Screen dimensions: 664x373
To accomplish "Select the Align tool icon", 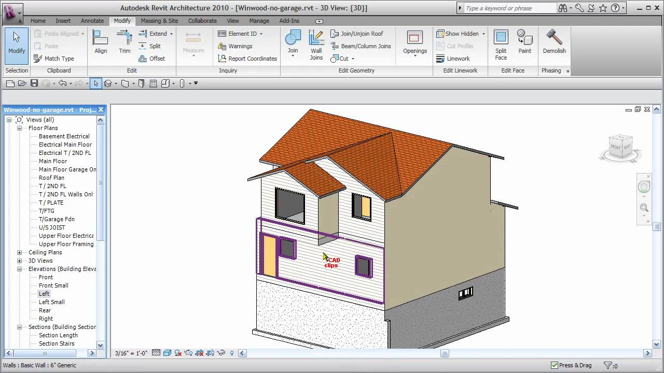I will pyautogui.click(x=101, y=41).
